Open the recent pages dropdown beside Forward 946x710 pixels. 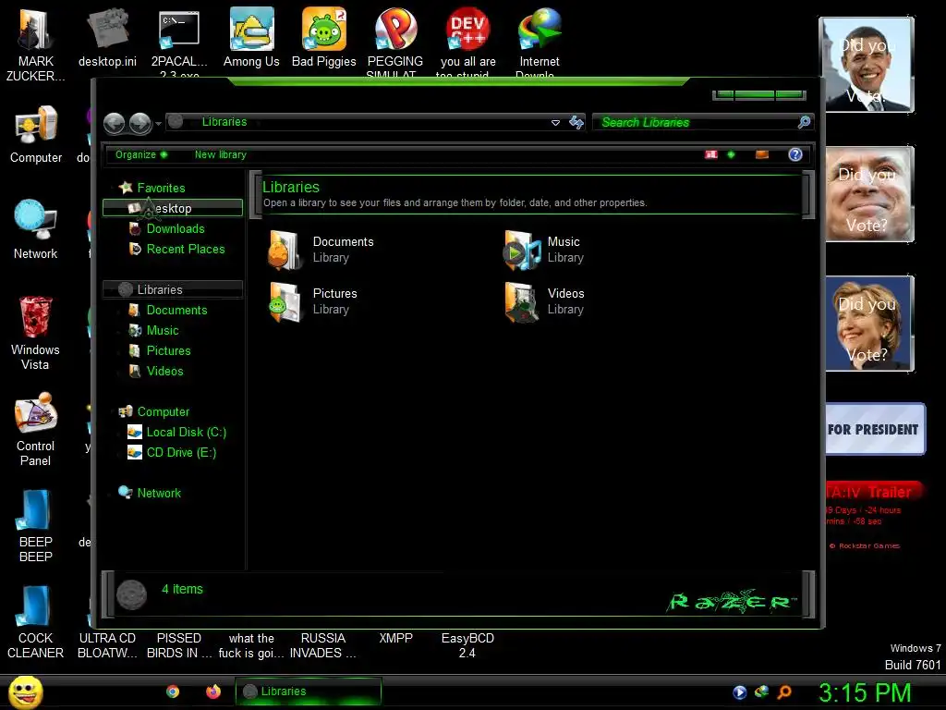point(158,124)
